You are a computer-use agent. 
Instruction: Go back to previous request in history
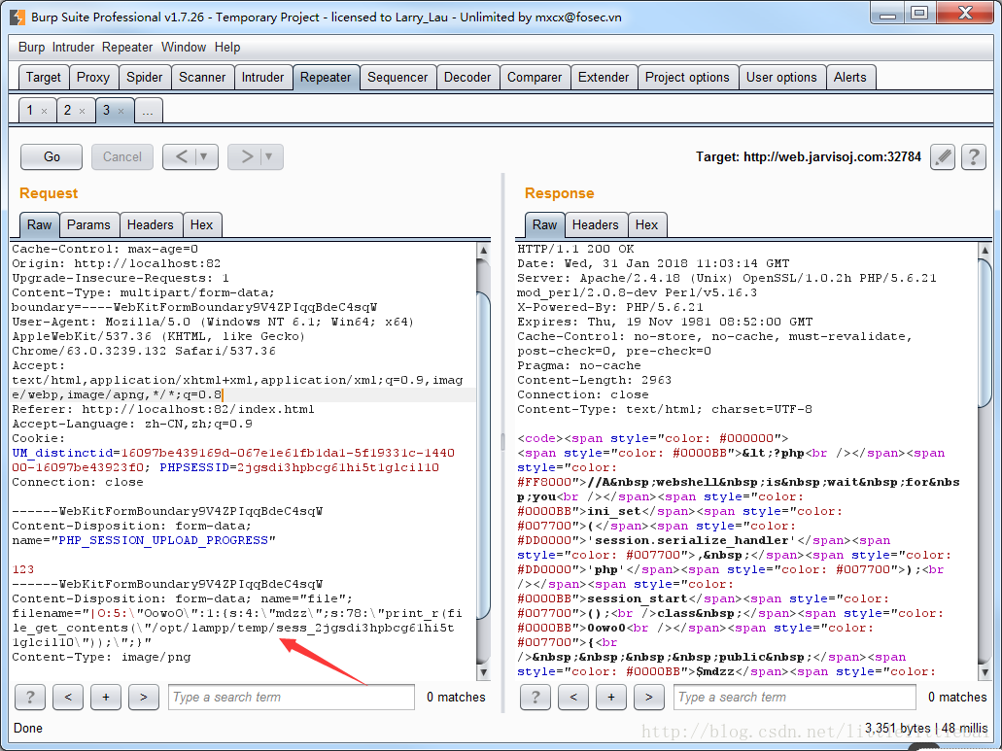tap(182, 156)
